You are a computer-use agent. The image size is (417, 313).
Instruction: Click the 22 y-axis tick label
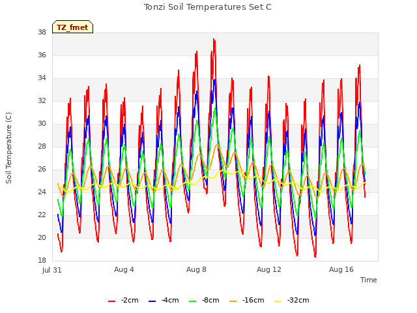pos(42,215)
